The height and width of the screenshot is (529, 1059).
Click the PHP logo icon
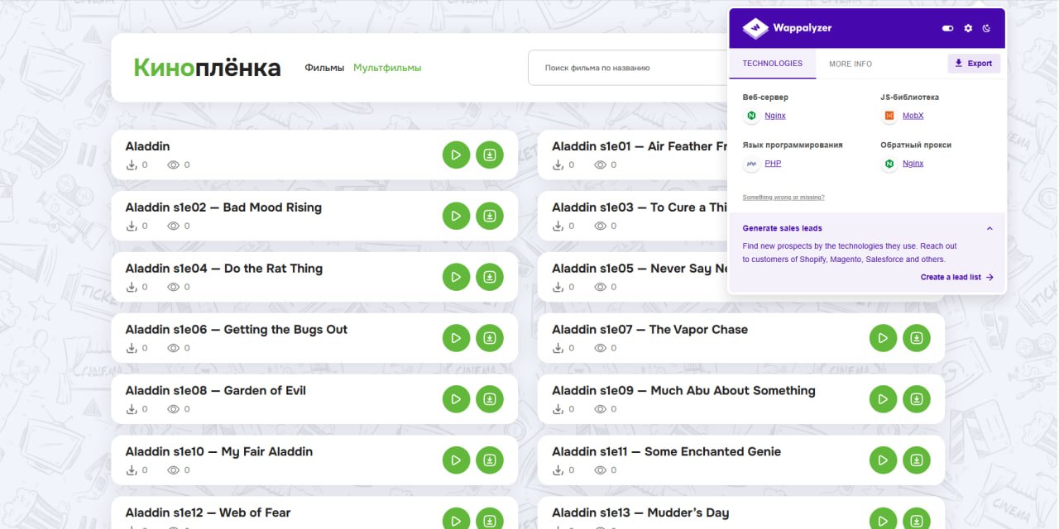coord(751,164)
